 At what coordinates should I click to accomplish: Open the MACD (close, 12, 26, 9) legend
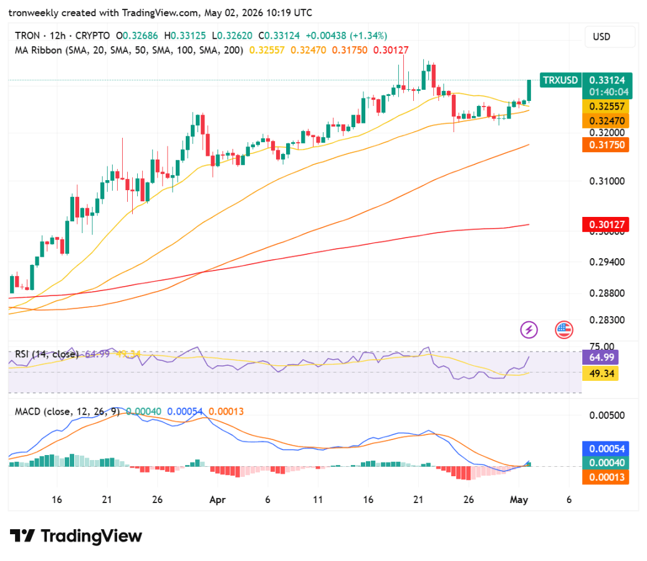67,411
